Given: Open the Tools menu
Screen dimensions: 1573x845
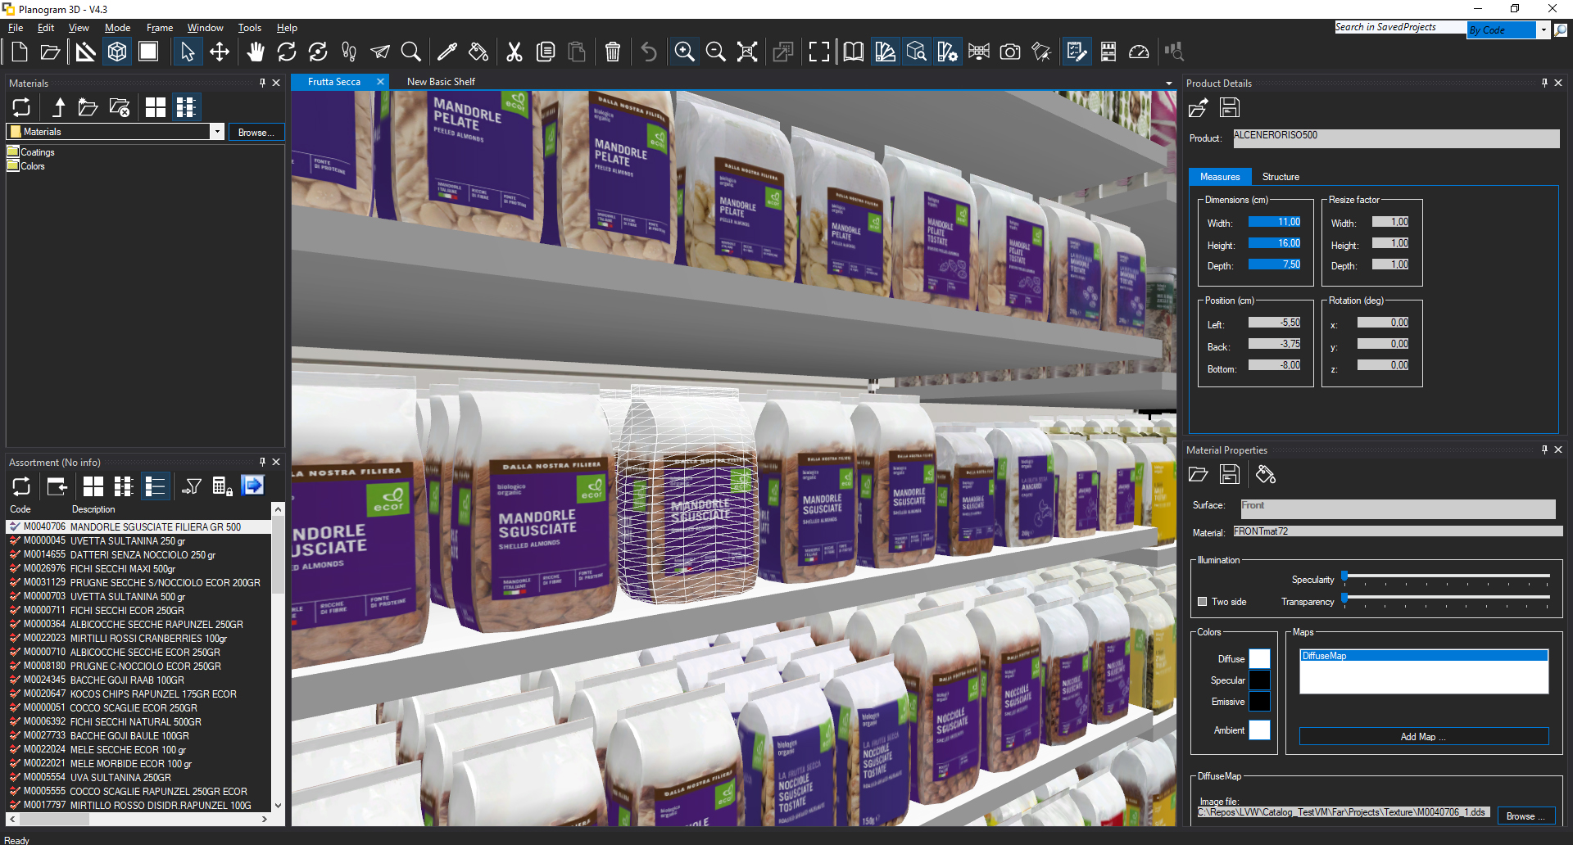Looking at the screenshot, I should [249, 28].
